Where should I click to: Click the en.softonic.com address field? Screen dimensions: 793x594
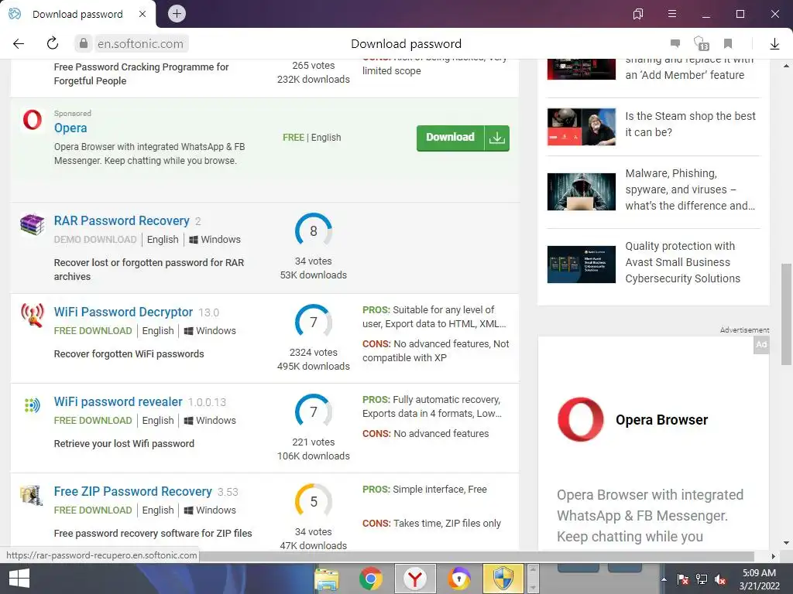coord(141,44)
